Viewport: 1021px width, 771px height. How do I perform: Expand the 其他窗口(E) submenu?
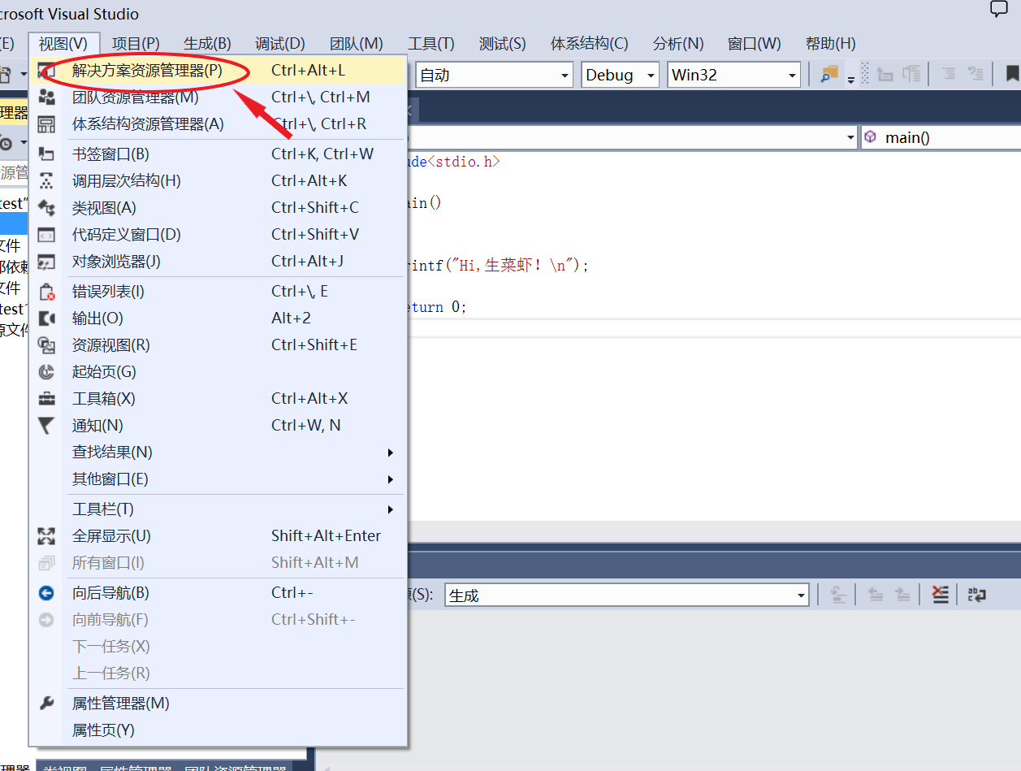(218, 479)
